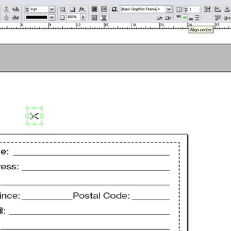Screen dimensions: 231x231
Task: Select the gray banner rectangle on page
Action: click(116, 58)
